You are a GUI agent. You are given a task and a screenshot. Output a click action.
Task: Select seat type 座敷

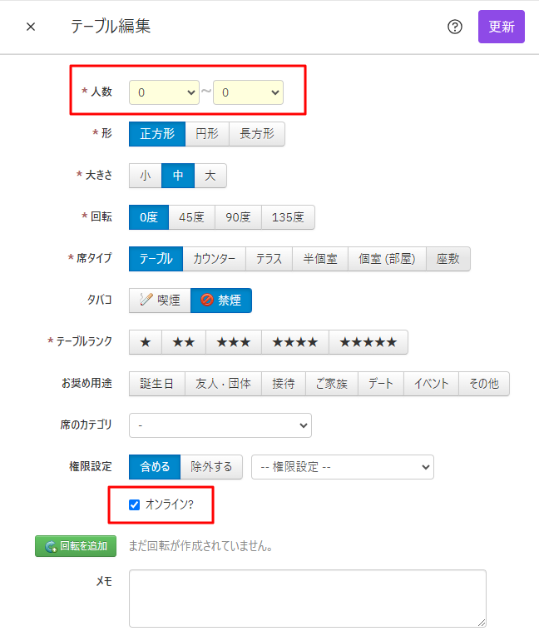tap(448, 259)
